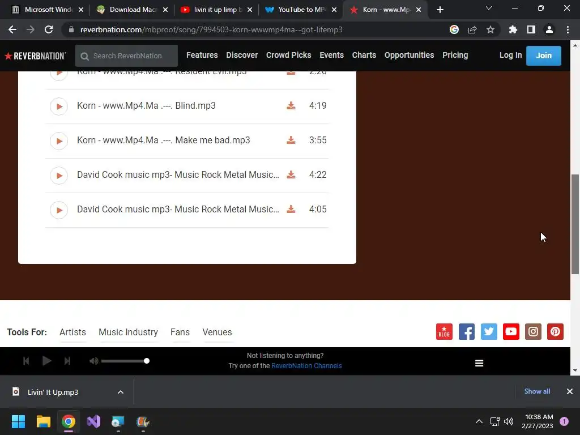Open ReverbNation's Instagram page
This screenshot has height=435, width=580.
(x=533, y=331)
